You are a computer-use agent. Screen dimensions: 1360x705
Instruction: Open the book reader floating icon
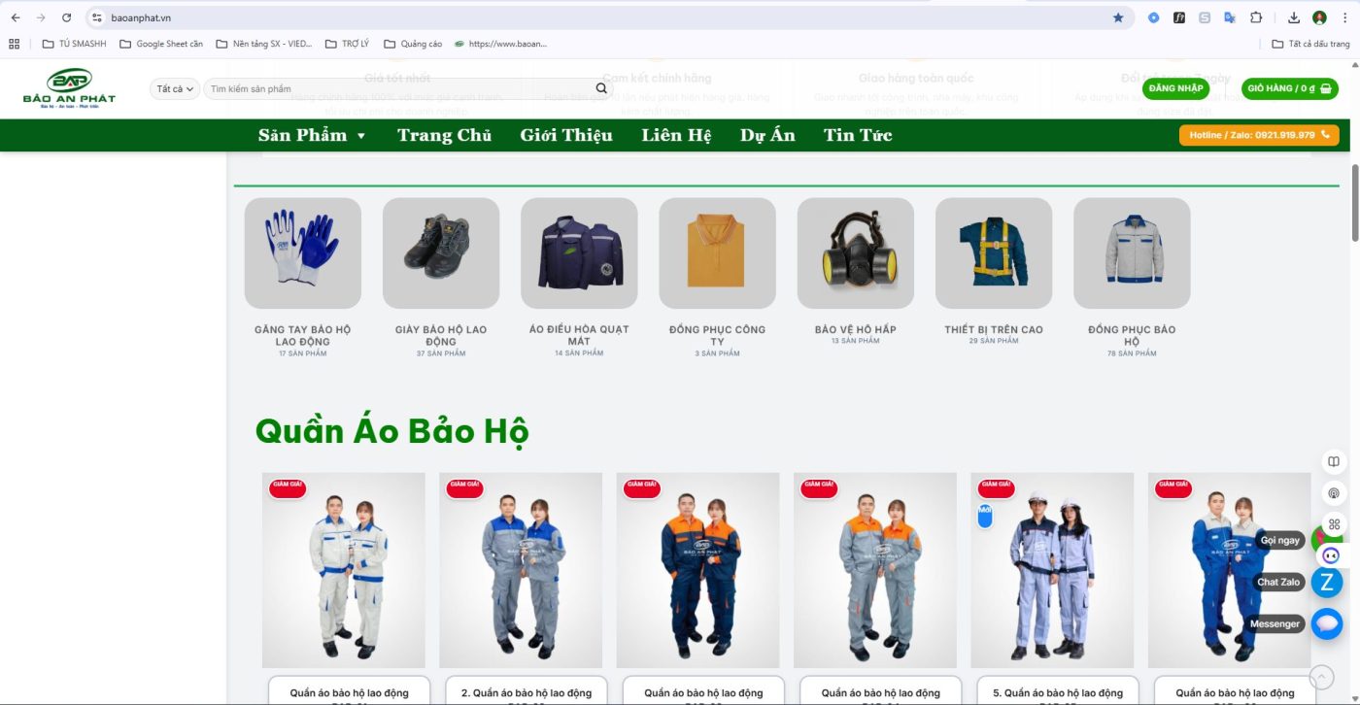click(x=1332, y=459)
